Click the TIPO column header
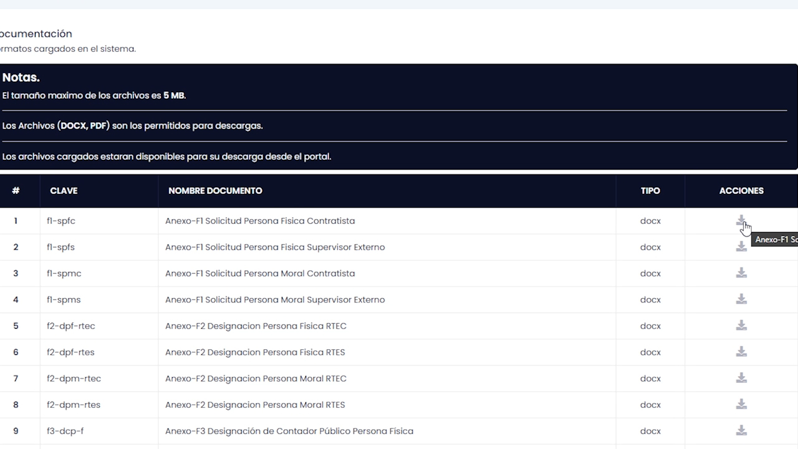 650,191
